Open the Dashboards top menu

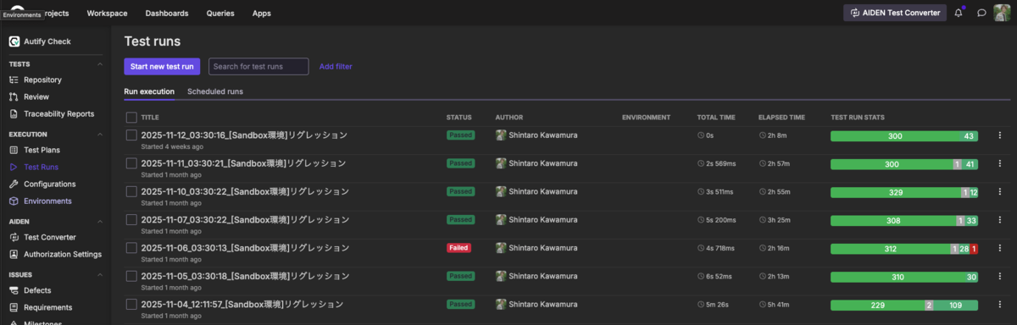point(167,14)
